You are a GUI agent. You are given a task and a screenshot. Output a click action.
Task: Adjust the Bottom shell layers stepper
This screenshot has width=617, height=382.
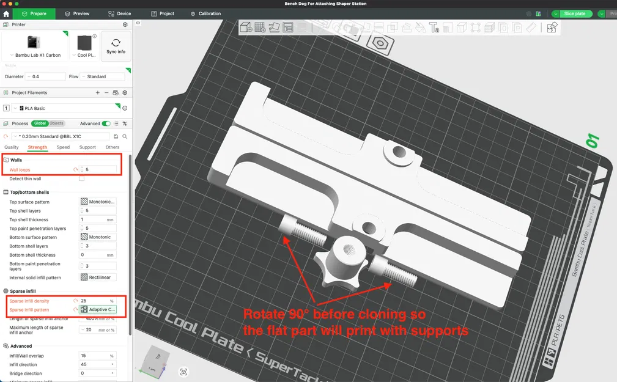tap(82, 246)
